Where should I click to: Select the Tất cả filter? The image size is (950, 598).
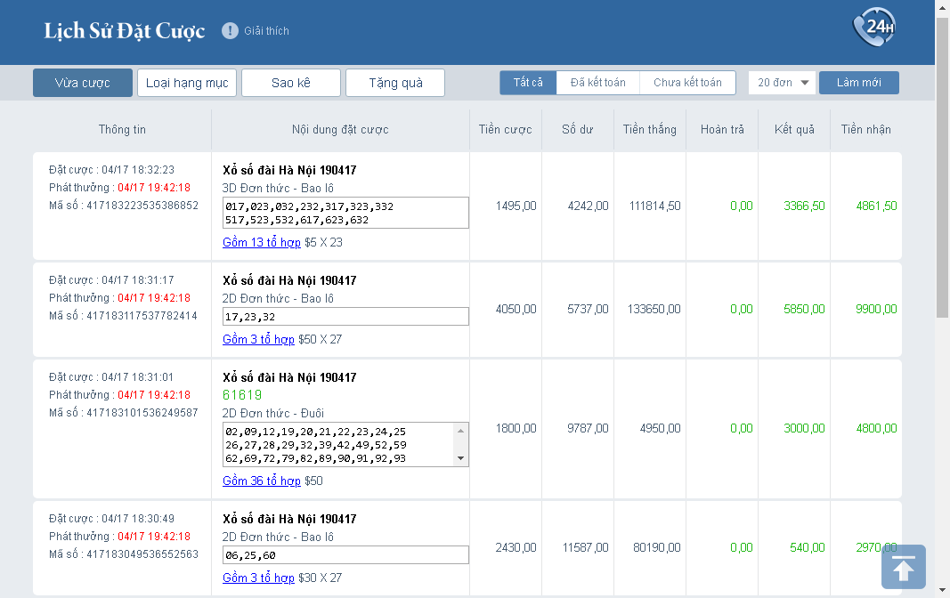528,83
